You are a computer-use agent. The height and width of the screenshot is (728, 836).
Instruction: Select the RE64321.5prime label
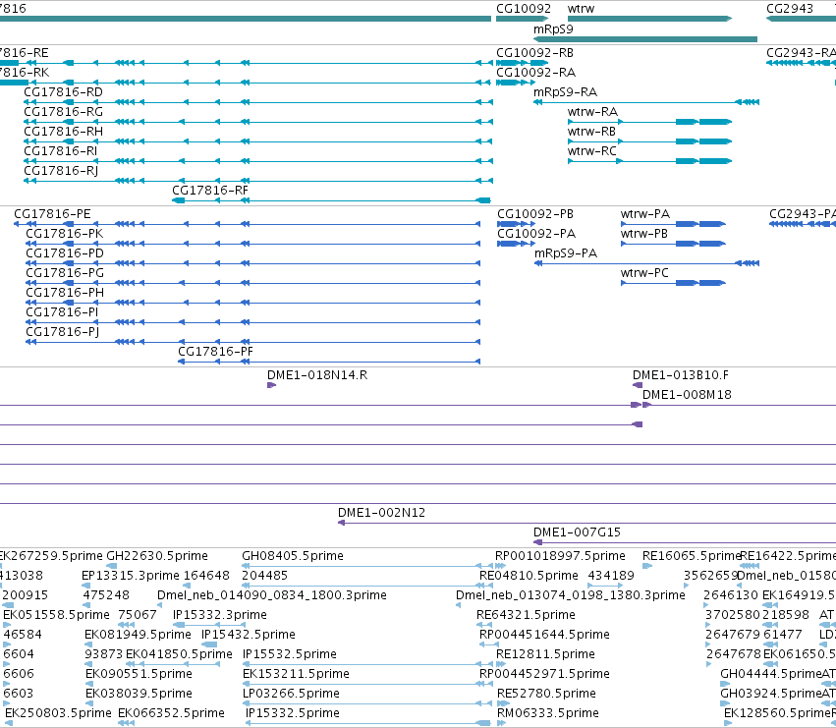click(526, 615)
